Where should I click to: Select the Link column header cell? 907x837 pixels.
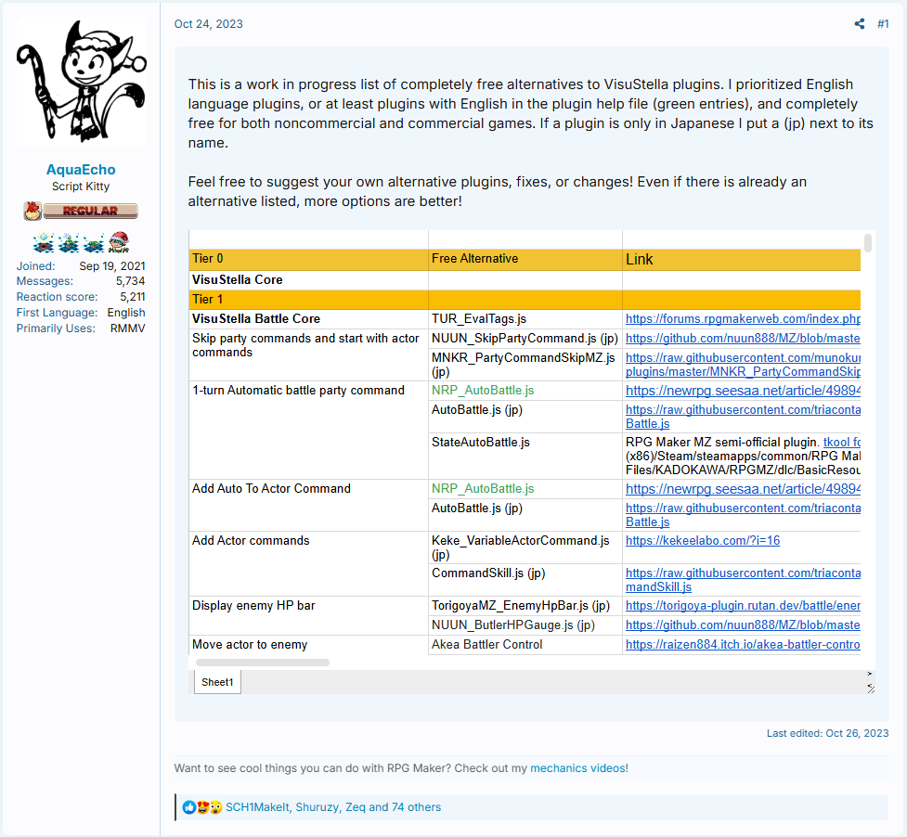742,259
